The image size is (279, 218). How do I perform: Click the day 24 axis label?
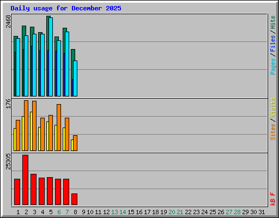pos(204,212)
